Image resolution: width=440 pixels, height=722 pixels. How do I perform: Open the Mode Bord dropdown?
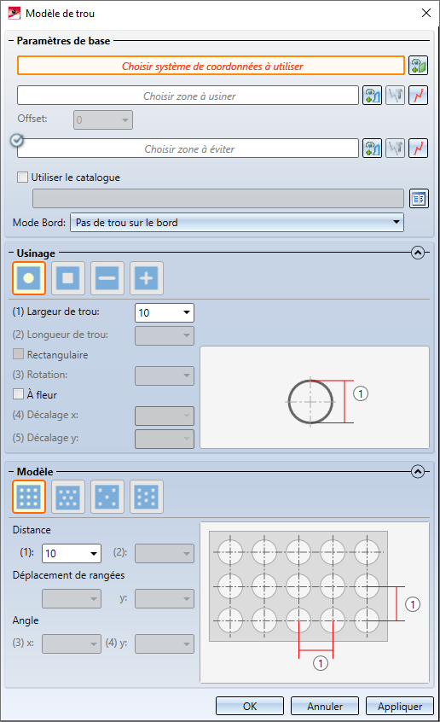(237, 223)
